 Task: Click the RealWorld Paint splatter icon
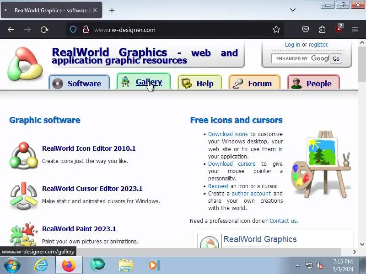tap(24, 234)
